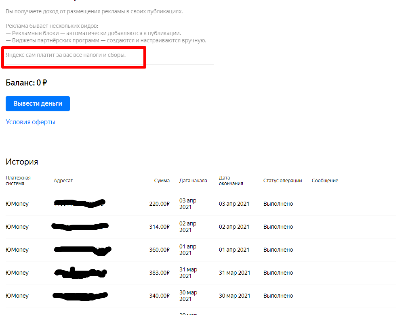412x315 pixels.
Task: Click ЮMoney in the 360.00₽ row
Action: pyautogui.click(x=17, y=250)
